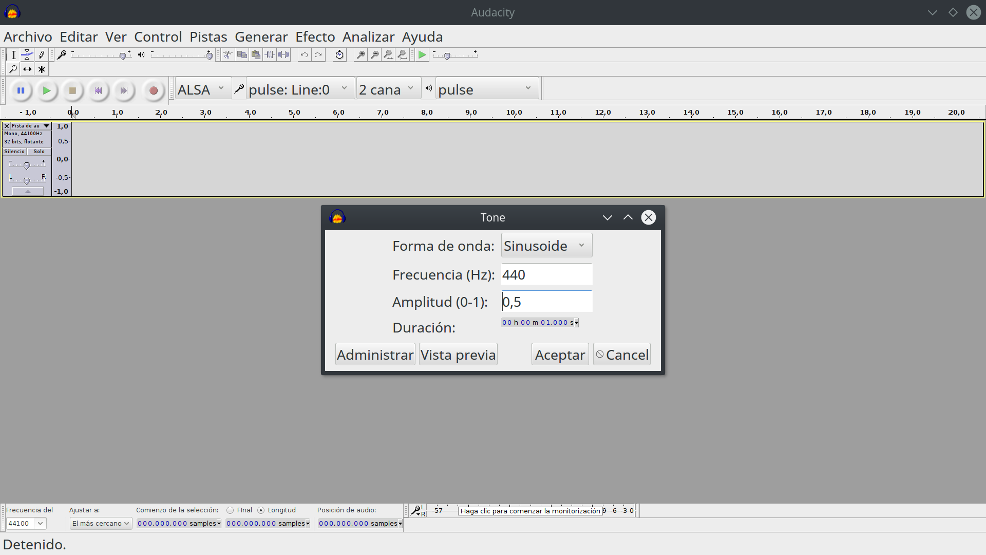Click Fit Selection zoom icon
The width and height of the screenshot is (986, 555).
pyautogui.click(x=389, y=55)
